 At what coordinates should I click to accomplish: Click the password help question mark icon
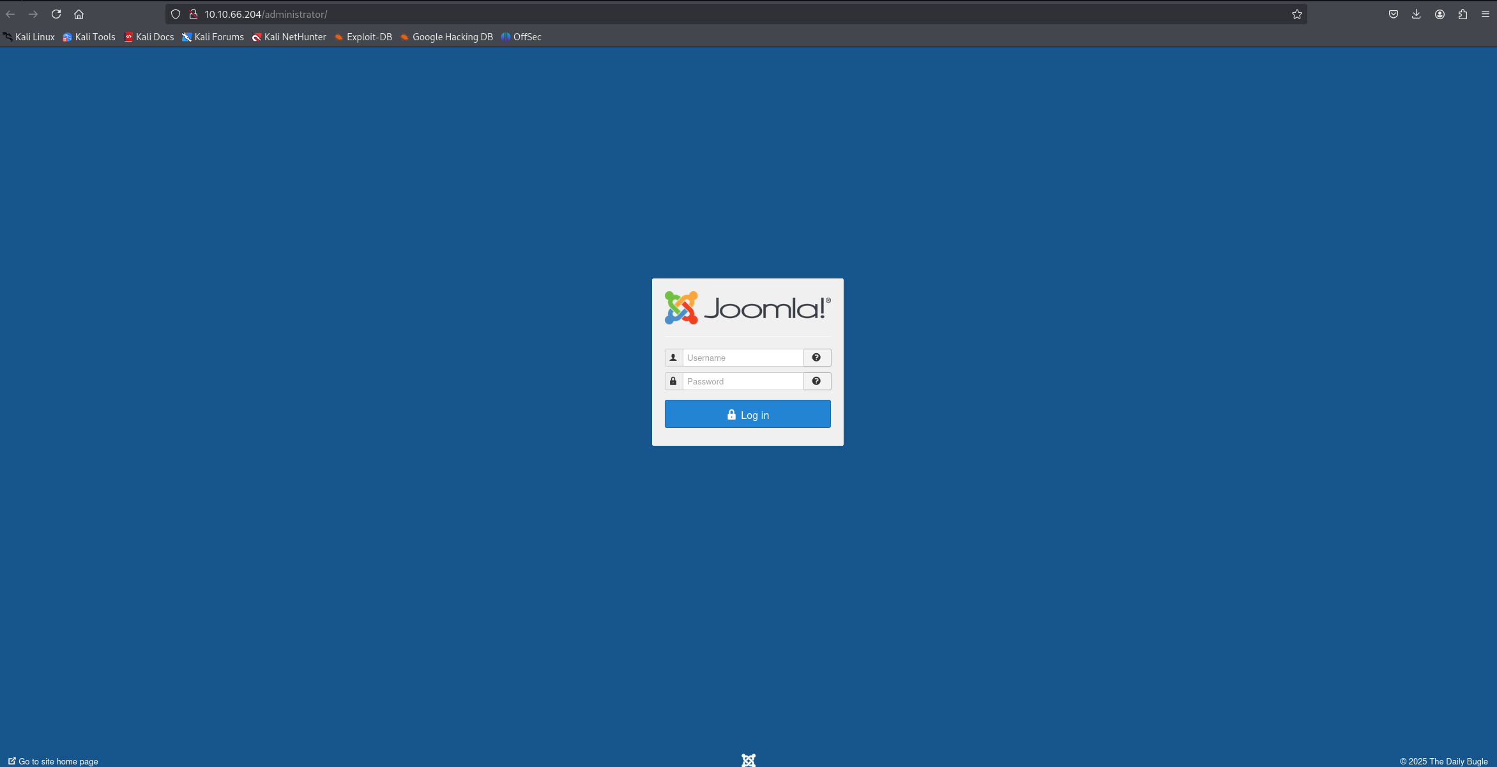pyautogui.click(x=816, y=381)
